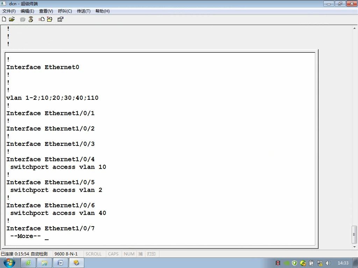Click the '--More--' prompt line
This screenshot has height=268, width=358.
click(x=26, y=236)
